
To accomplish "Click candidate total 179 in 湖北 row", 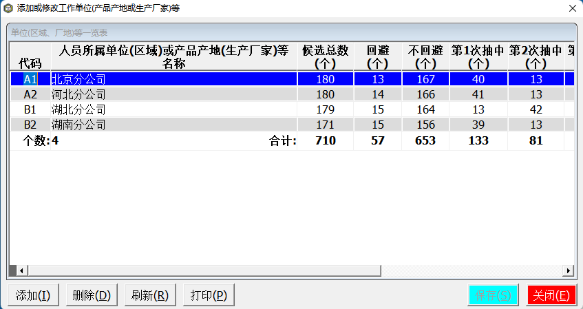I will pos(326,109).
